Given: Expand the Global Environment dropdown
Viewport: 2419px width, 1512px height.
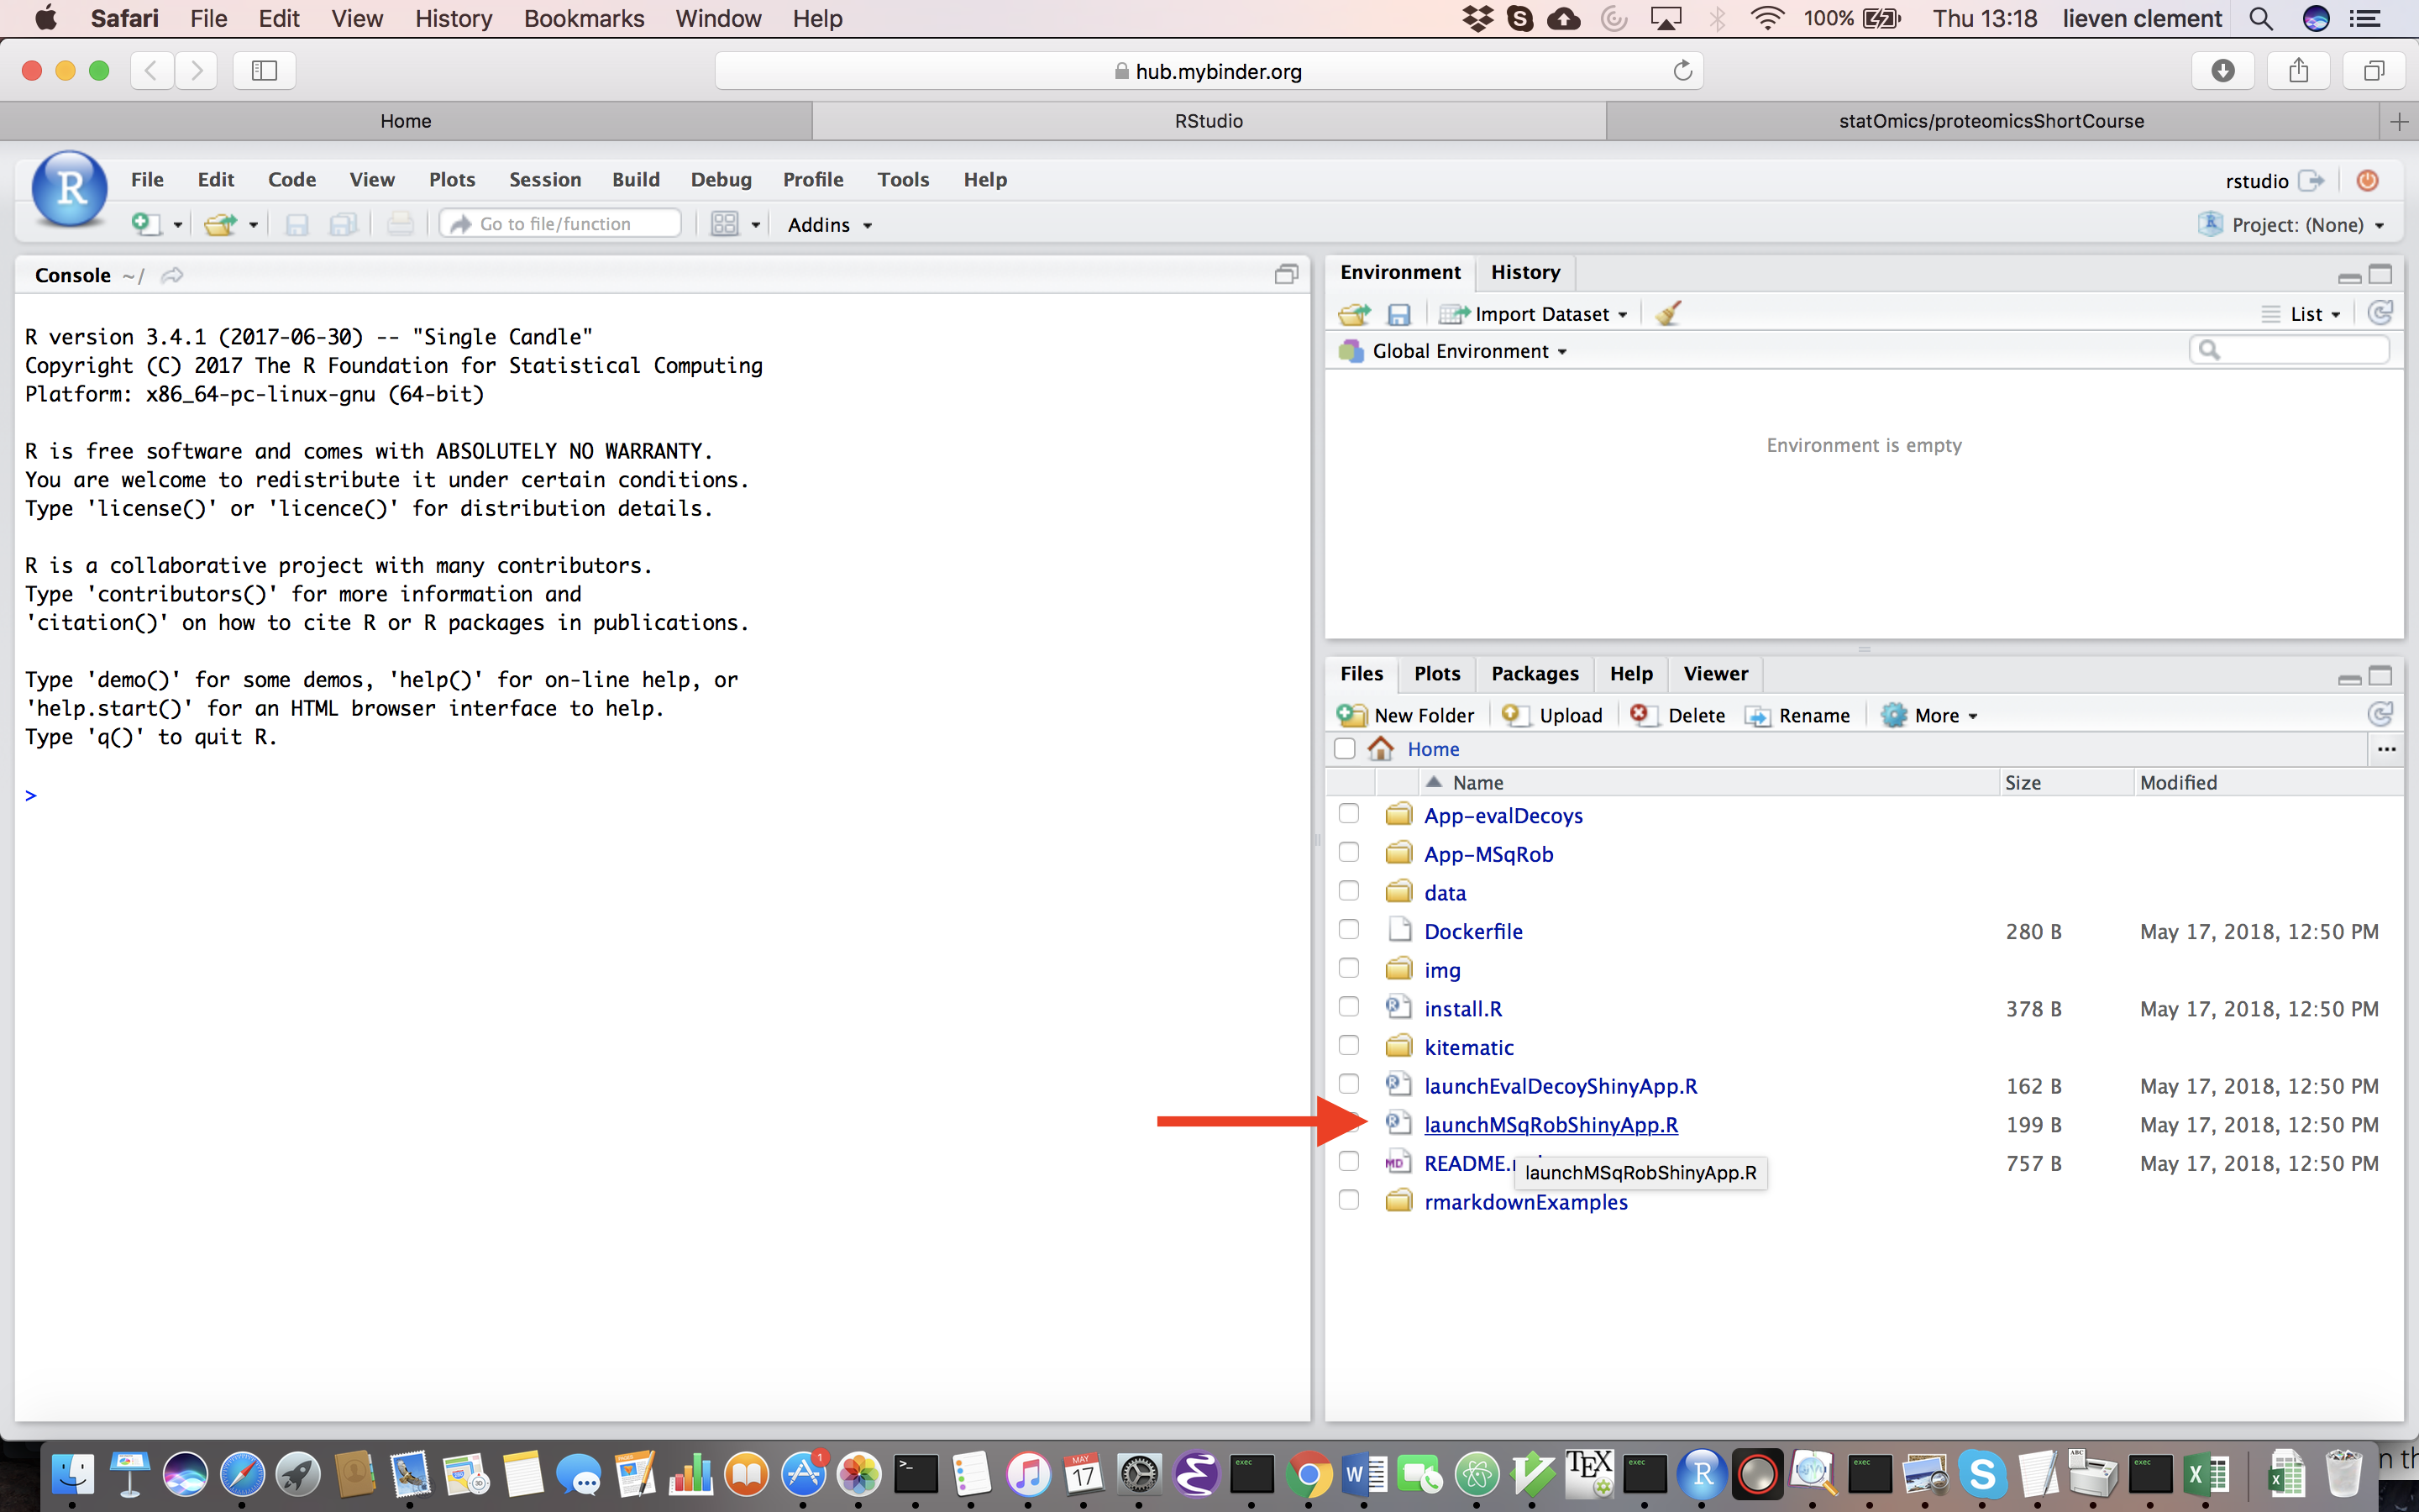Looking at the screenshot, I should pos(1564,350).
